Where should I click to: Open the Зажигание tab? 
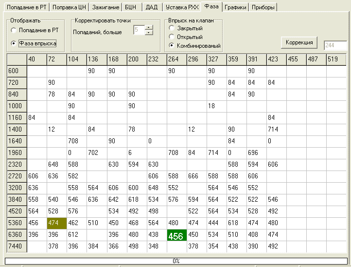click(105, 7)
